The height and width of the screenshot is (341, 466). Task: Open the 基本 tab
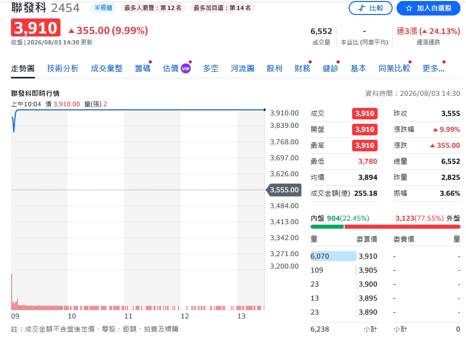359,68
